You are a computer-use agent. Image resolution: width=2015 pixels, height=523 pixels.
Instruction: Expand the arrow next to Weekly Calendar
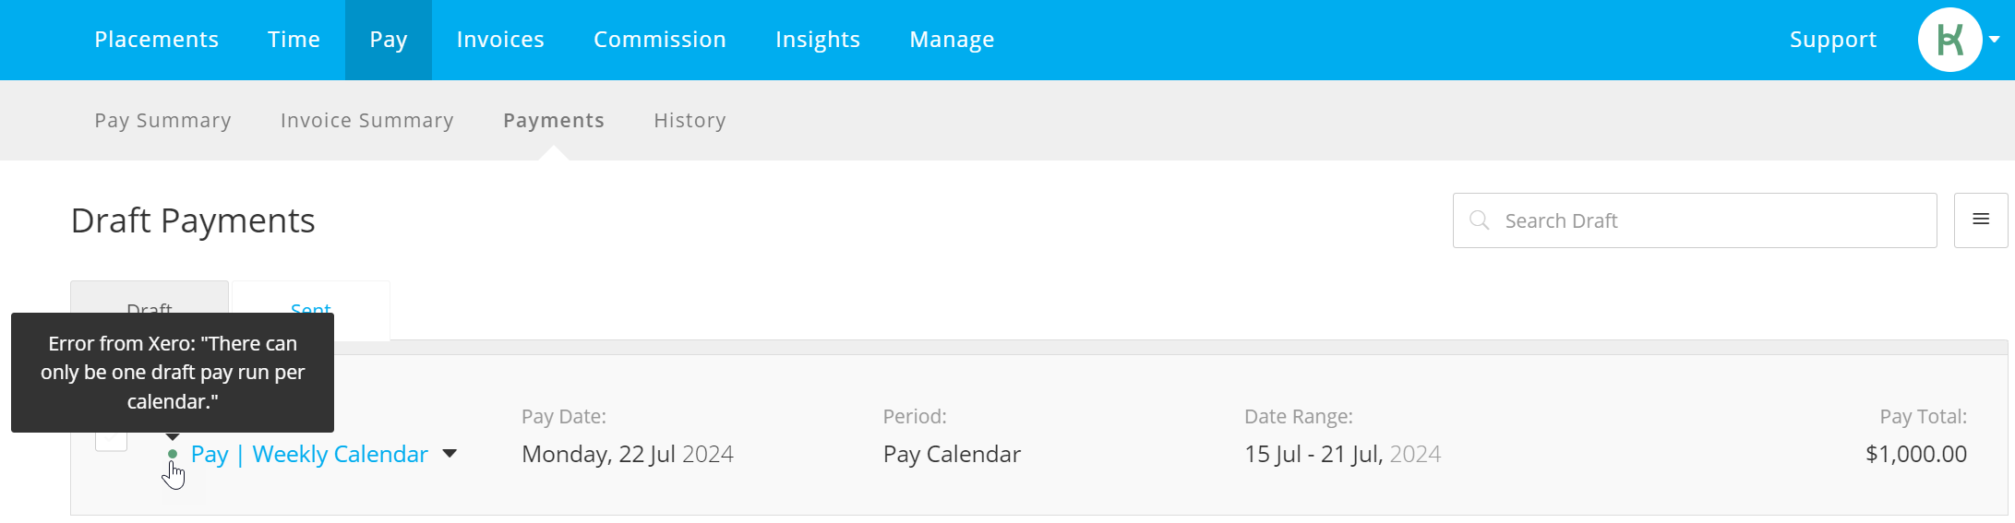click(x=450, y=454)
